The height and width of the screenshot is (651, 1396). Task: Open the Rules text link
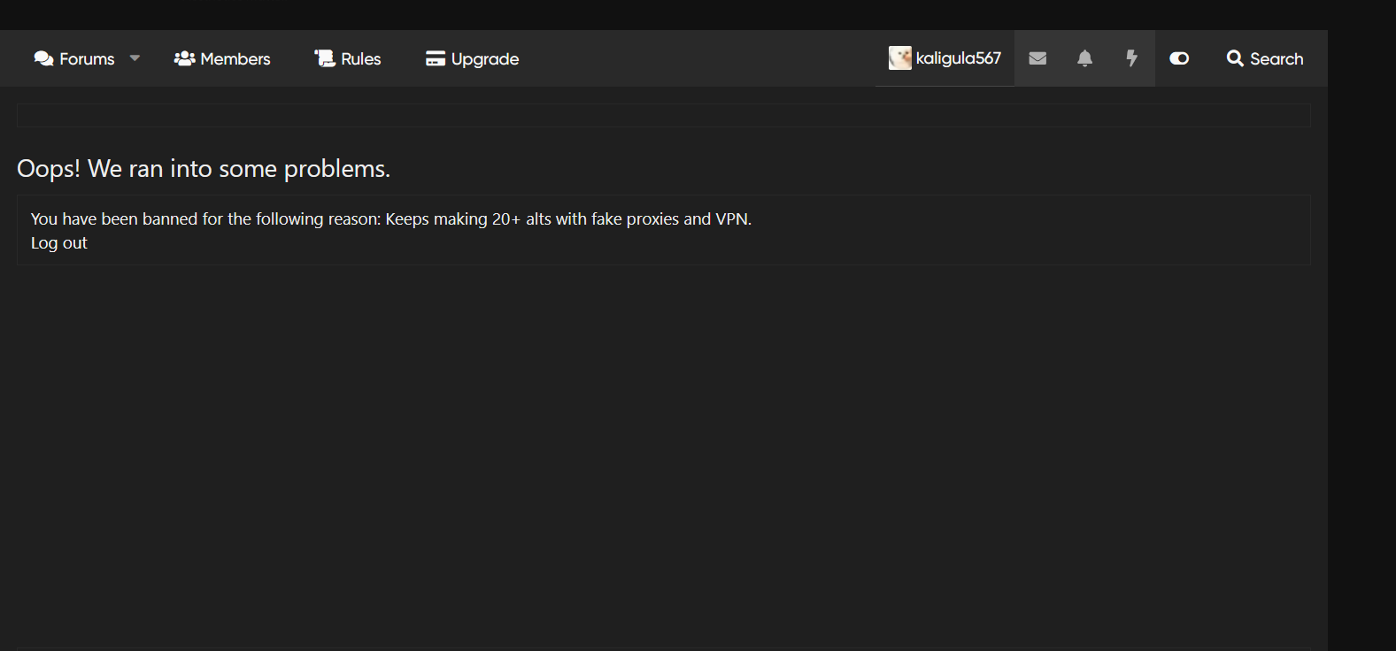(361, 59)
